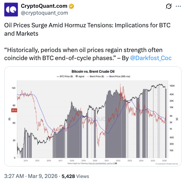
Task: Open the darkfost_coc URL below the chart
Action: pyautogui.click(x=102, y=164)
